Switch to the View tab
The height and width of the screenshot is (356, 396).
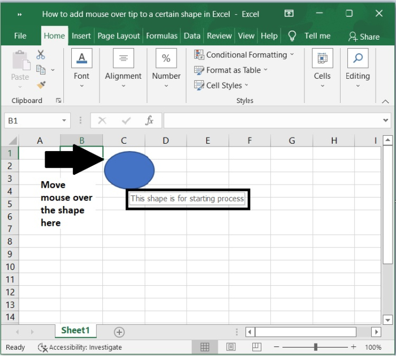tap(246, 36)
